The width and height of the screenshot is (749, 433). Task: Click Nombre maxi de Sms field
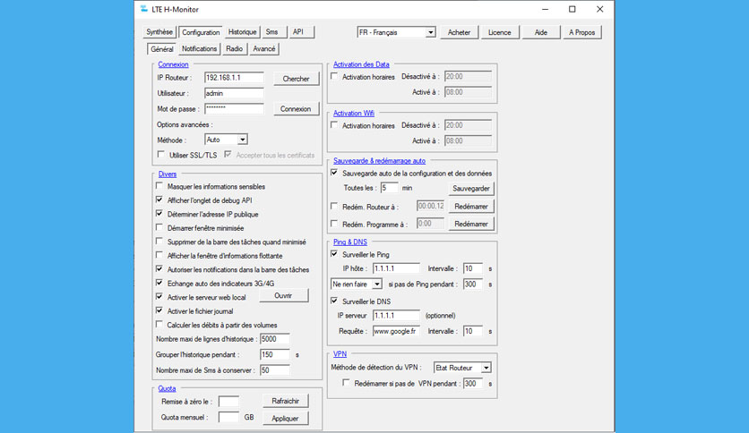point(275,370)
